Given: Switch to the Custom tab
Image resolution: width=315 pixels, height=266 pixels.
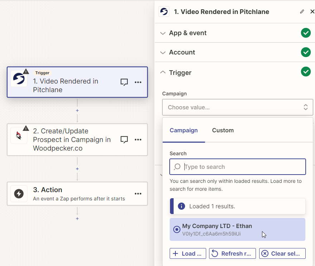Looking at the screenshot, I should pos(223,130).
